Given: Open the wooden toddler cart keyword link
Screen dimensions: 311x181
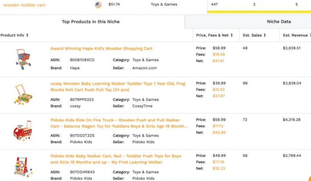Looking at the screenshot, I should point(24,5).
